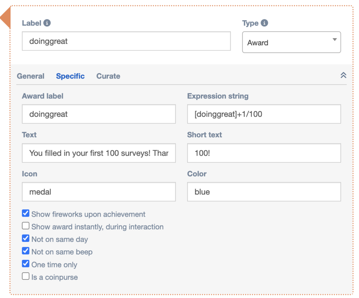The width and height of the screenshot is (359, 298).
Task: Select the Icon field containing medal
Action: (x=99, y=192)
